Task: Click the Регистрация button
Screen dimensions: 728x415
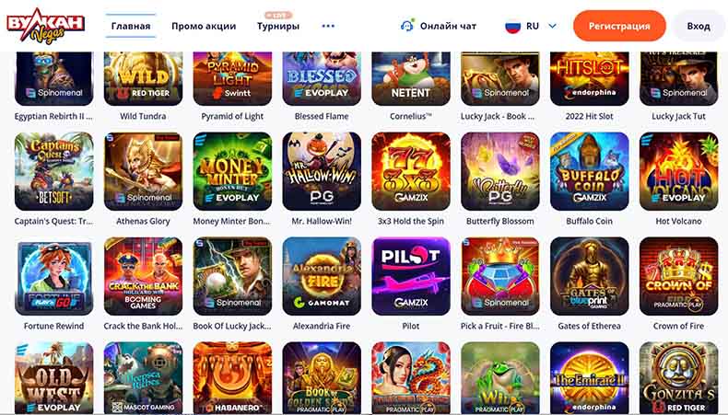Action: pyautogui.click(x=619, y=26)
